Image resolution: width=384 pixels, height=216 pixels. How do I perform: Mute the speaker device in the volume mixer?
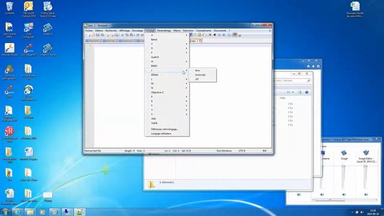[299, 194]
